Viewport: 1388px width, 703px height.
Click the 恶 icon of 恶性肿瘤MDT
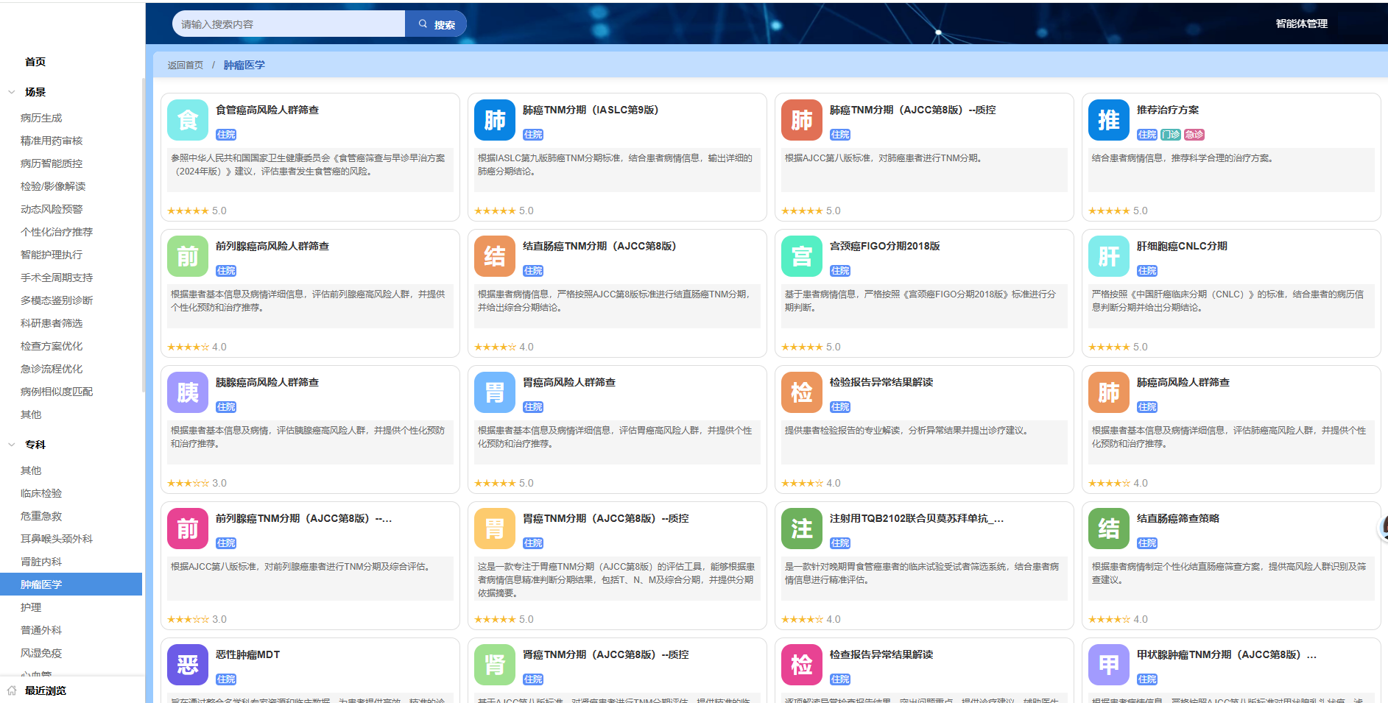point(188,665)
